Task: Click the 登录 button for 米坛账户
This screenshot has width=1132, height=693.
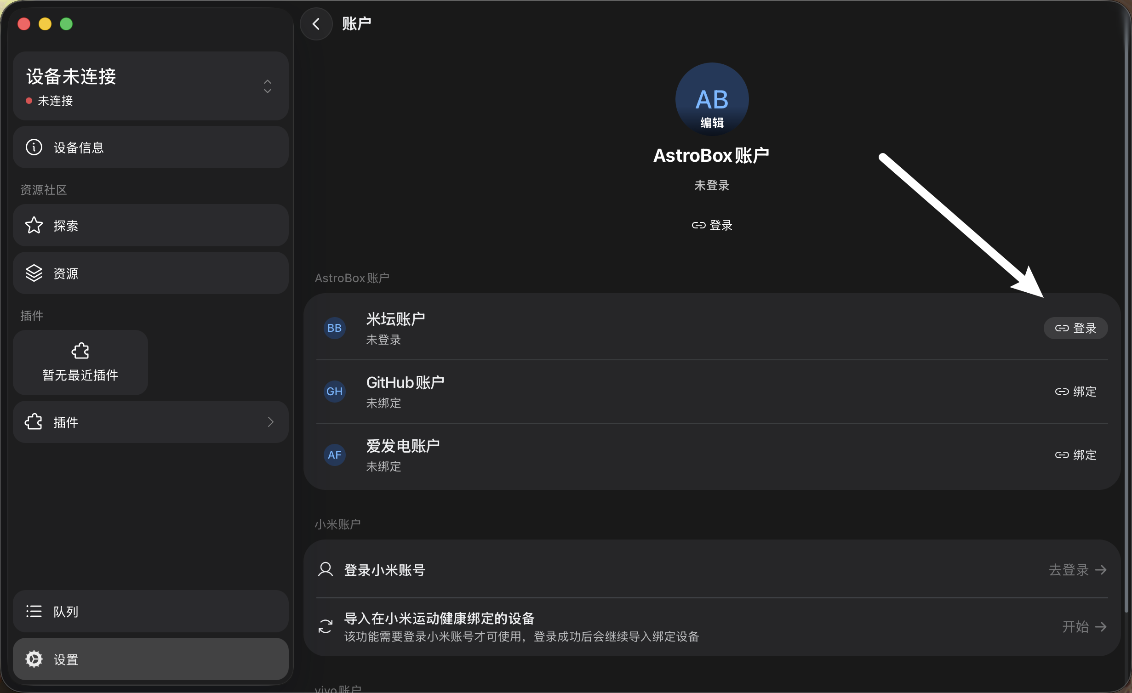Action: (x=1075, y=328)
